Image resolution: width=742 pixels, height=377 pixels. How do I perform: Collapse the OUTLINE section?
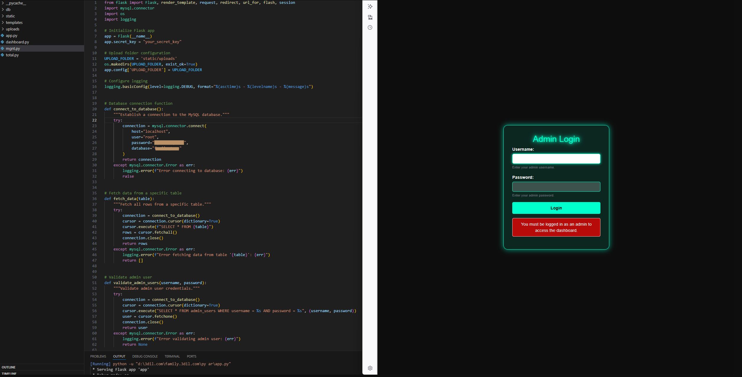click(9, 367)
